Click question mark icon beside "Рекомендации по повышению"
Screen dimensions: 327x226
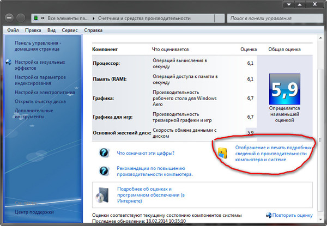point(104,171)
